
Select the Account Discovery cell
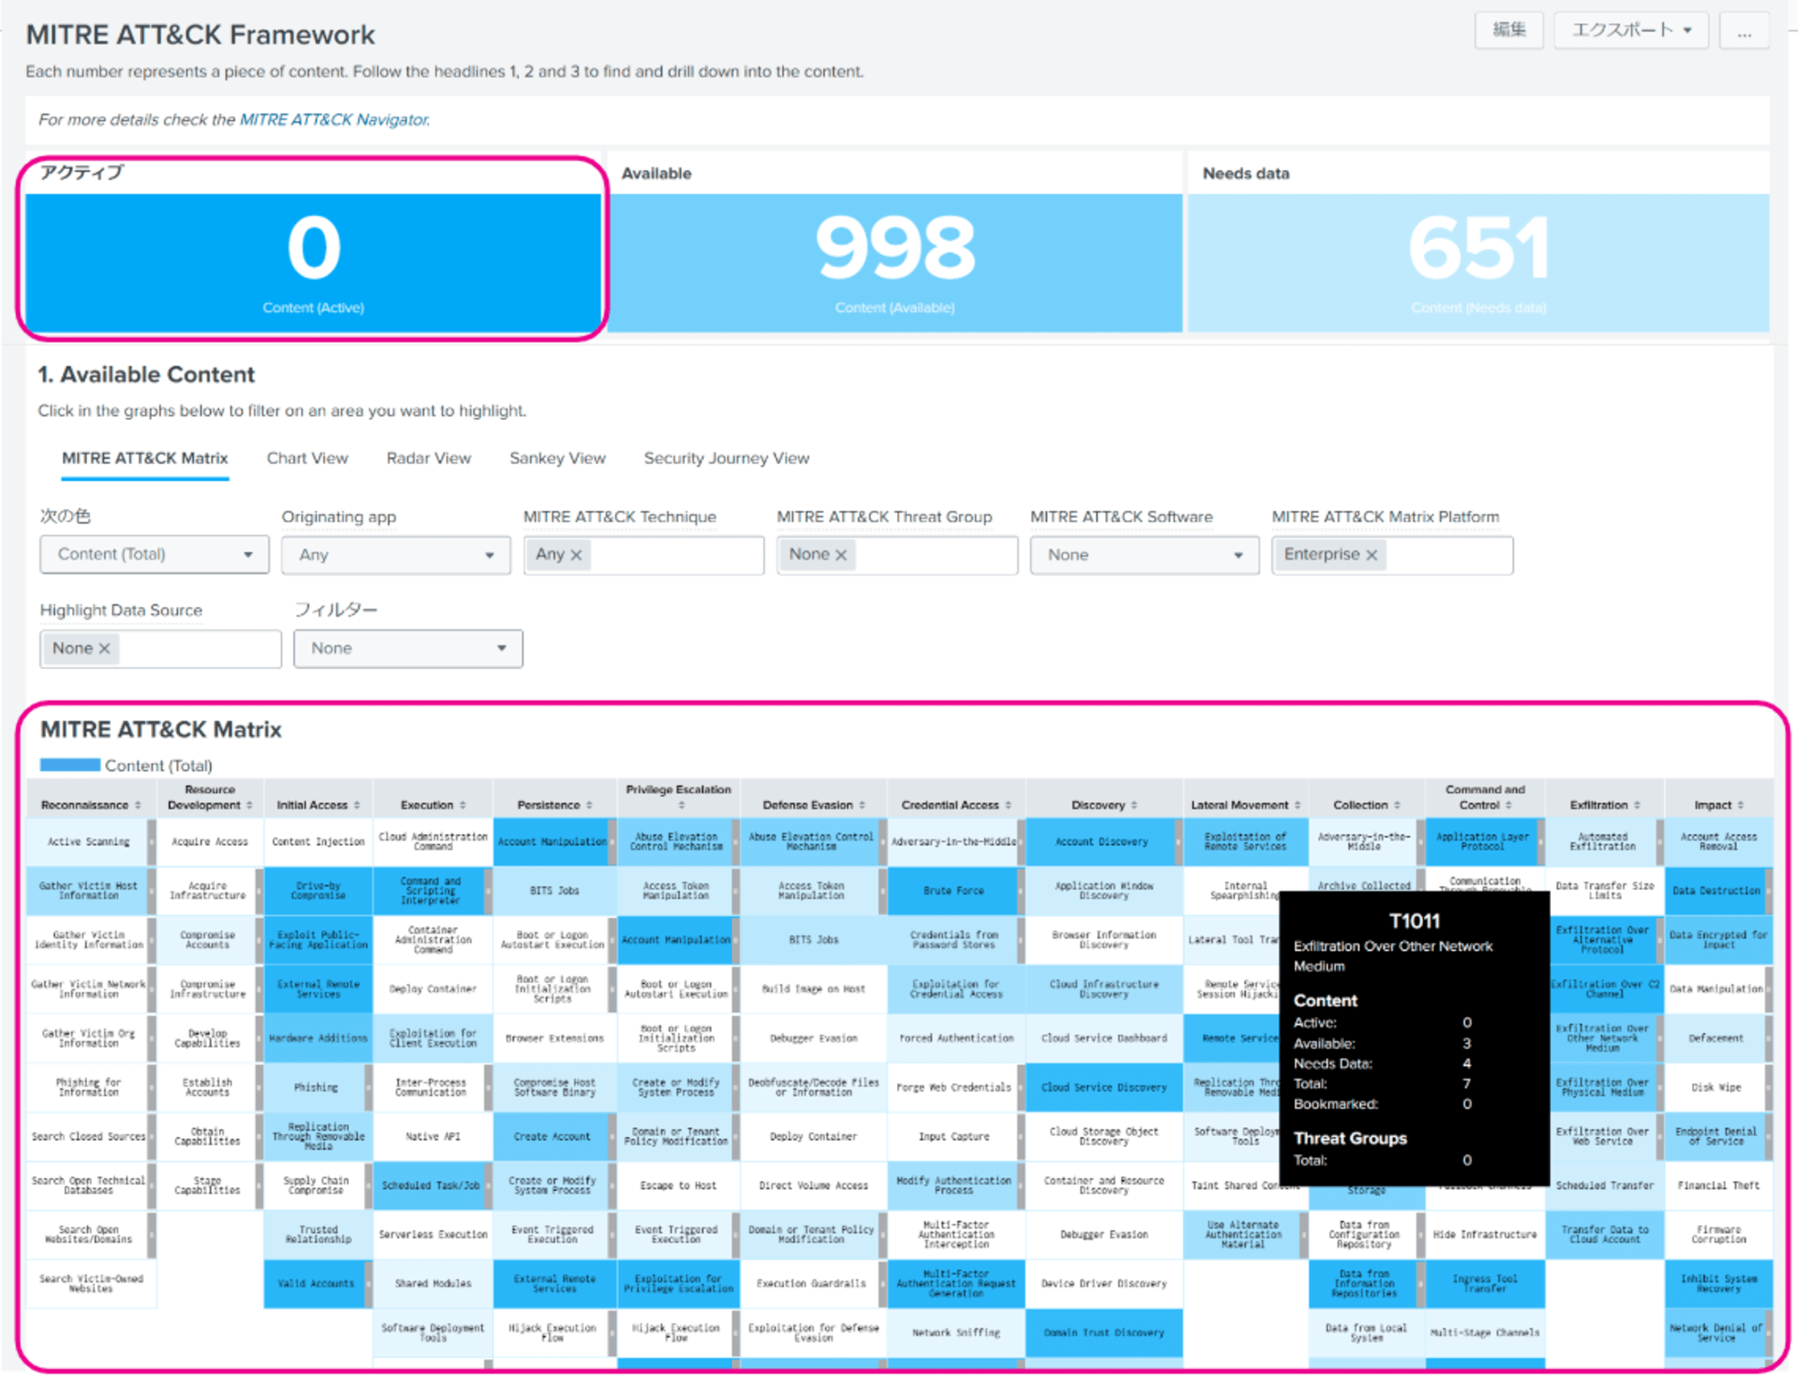coord(1101,842)
